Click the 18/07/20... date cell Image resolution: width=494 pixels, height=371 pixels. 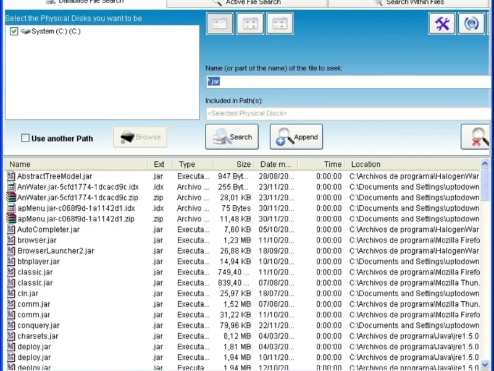point(276,293)
